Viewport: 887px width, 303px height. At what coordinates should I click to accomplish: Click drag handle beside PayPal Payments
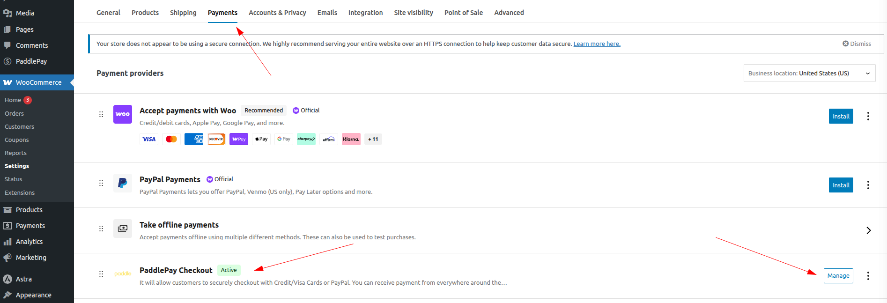pos(101,183)
